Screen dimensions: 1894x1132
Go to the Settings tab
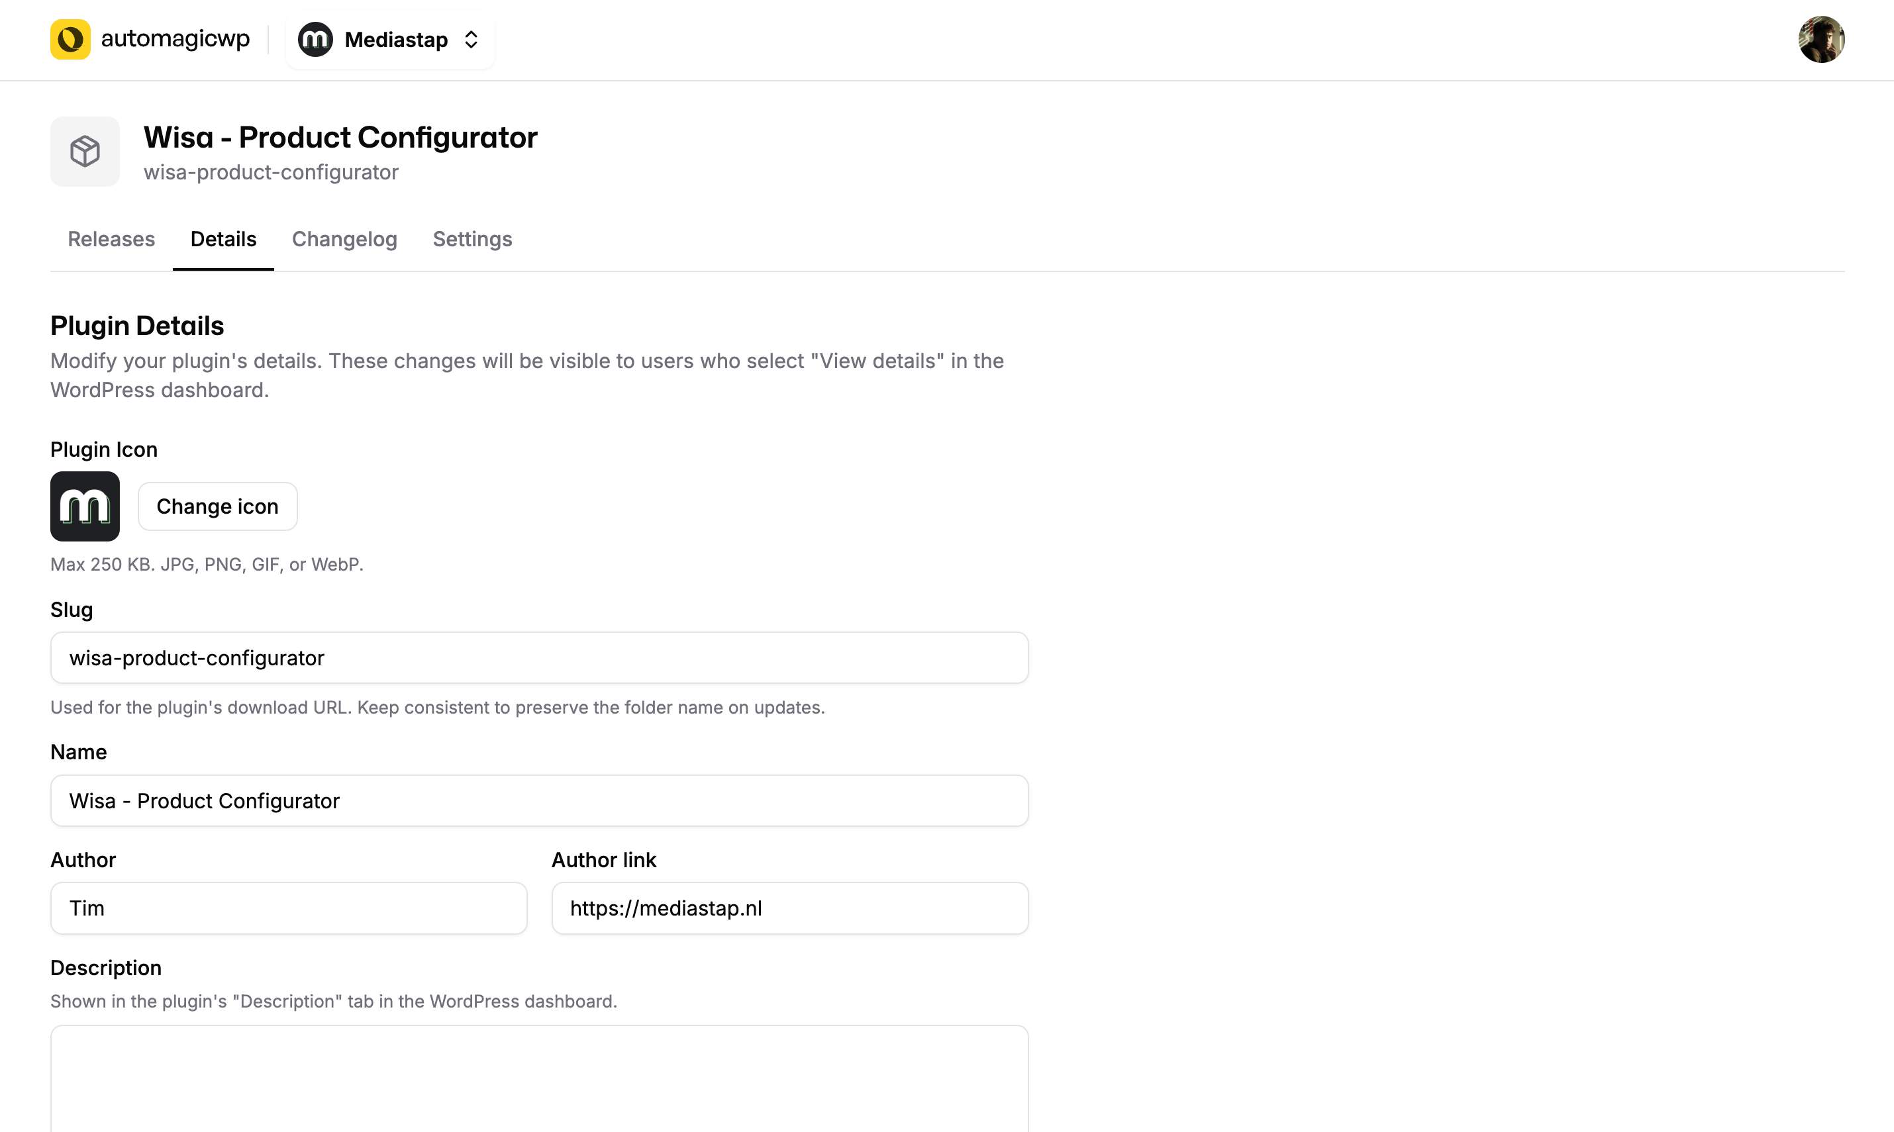[x=472, y=239]
